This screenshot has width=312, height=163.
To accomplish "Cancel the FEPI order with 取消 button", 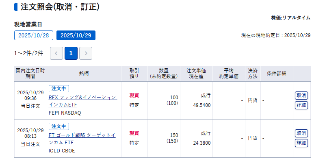I will (301, 96).
